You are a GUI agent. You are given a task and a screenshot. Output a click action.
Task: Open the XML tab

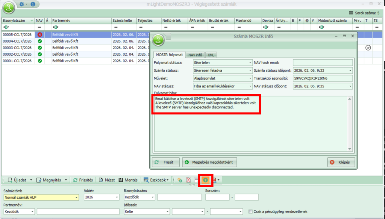pos(211,55)
